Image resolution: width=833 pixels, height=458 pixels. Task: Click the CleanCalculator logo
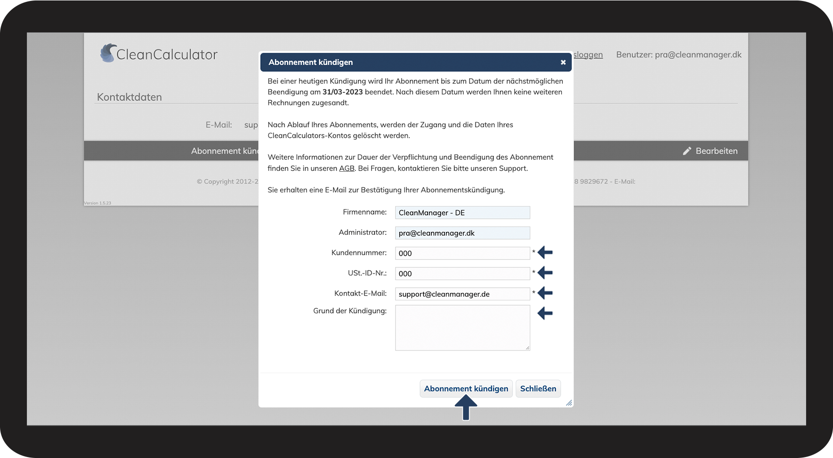pos(159,54)
